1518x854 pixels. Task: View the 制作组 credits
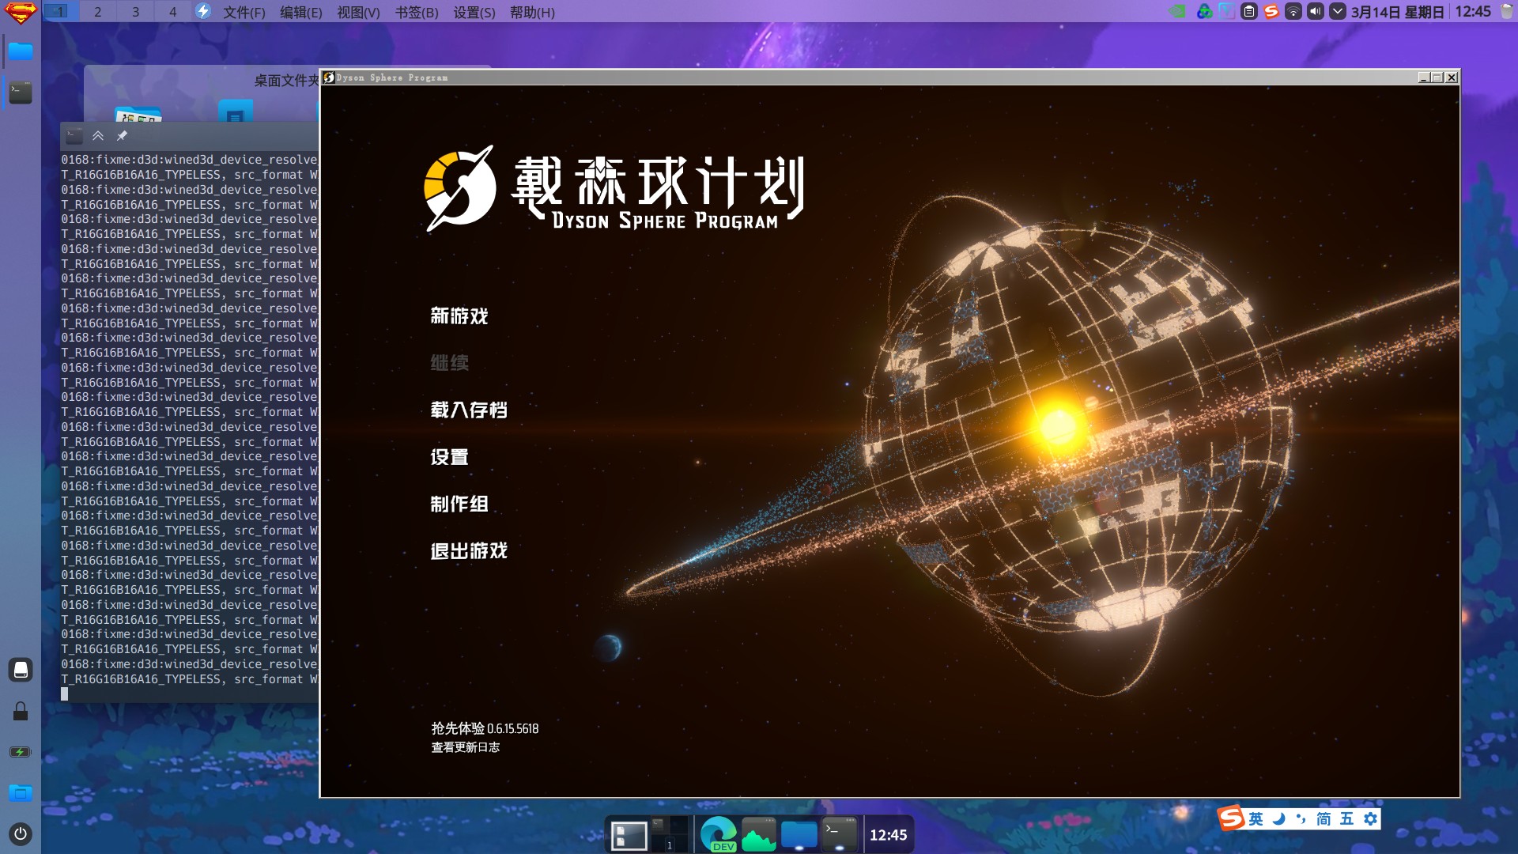click(459, 504)
